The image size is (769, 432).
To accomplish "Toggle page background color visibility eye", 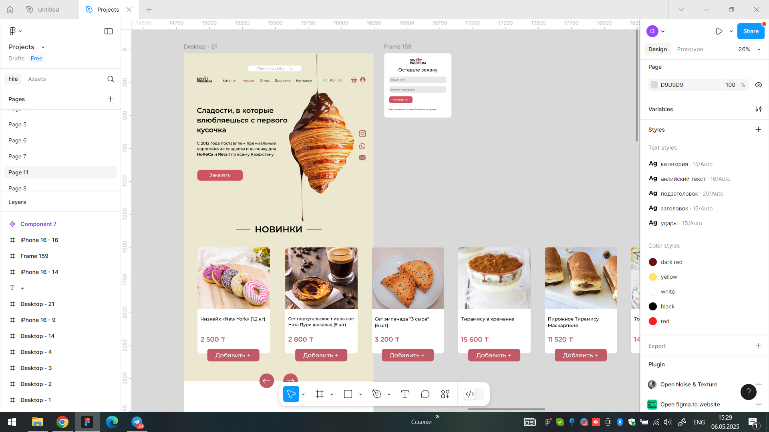I will pyautogui.click(x=758, y=85).
